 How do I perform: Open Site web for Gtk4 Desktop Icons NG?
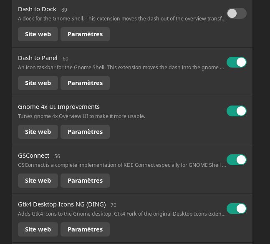[x=38, y=229]
